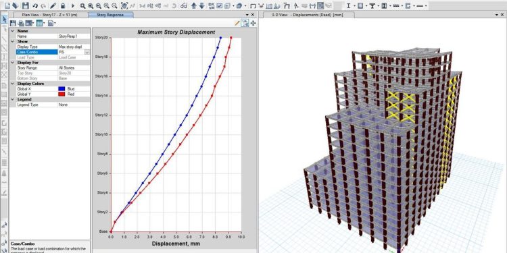Run analysis with the play arrow icon

click(73, 6)
